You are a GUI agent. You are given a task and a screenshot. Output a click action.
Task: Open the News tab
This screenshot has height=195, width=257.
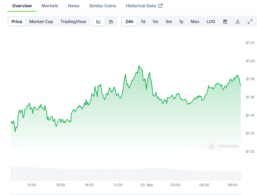click(74, 6)
